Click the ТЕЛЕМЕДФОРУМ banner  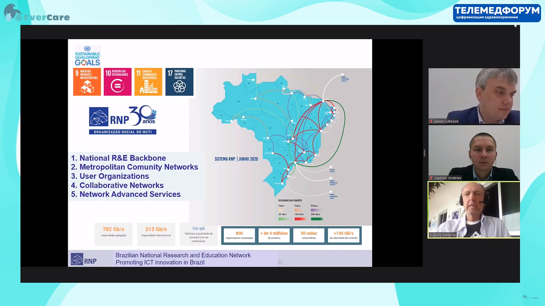(497, 13)
